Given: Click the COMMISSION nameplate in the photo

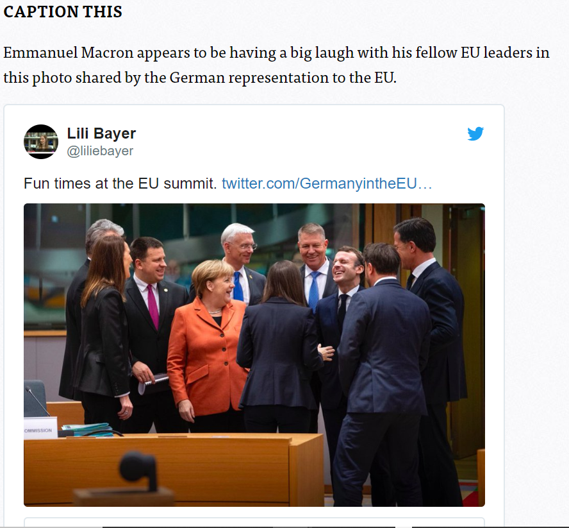Looking at the screenshot, I should (40, 428).
